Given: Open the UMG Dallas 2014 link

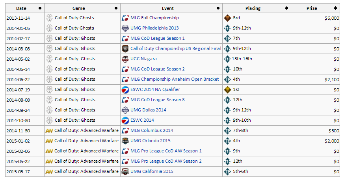Looking at the screenshot, I should click(148, 110).
